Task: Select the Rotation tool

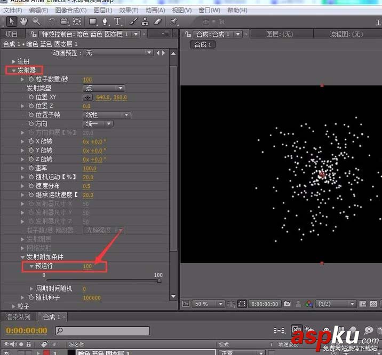Action: pyautogui.click(x=52, y=22)
